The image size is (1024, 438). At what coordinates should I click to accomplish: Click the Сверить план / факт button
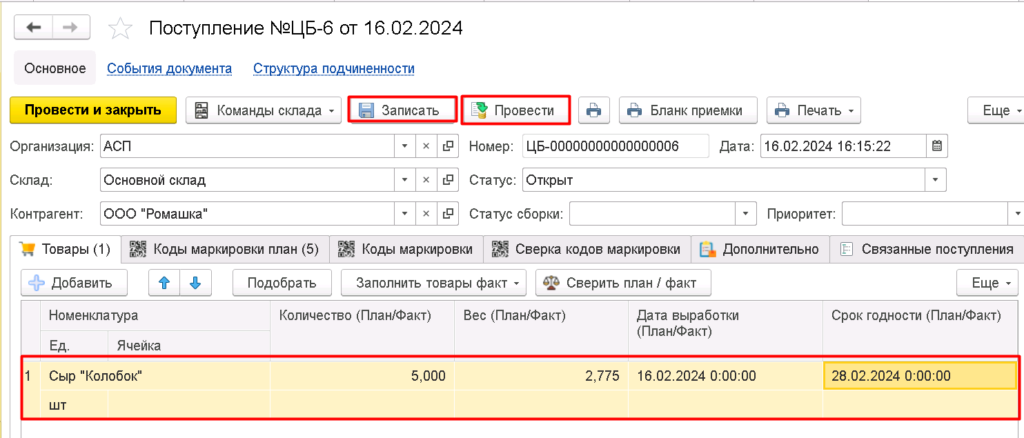tap(622, 283)
